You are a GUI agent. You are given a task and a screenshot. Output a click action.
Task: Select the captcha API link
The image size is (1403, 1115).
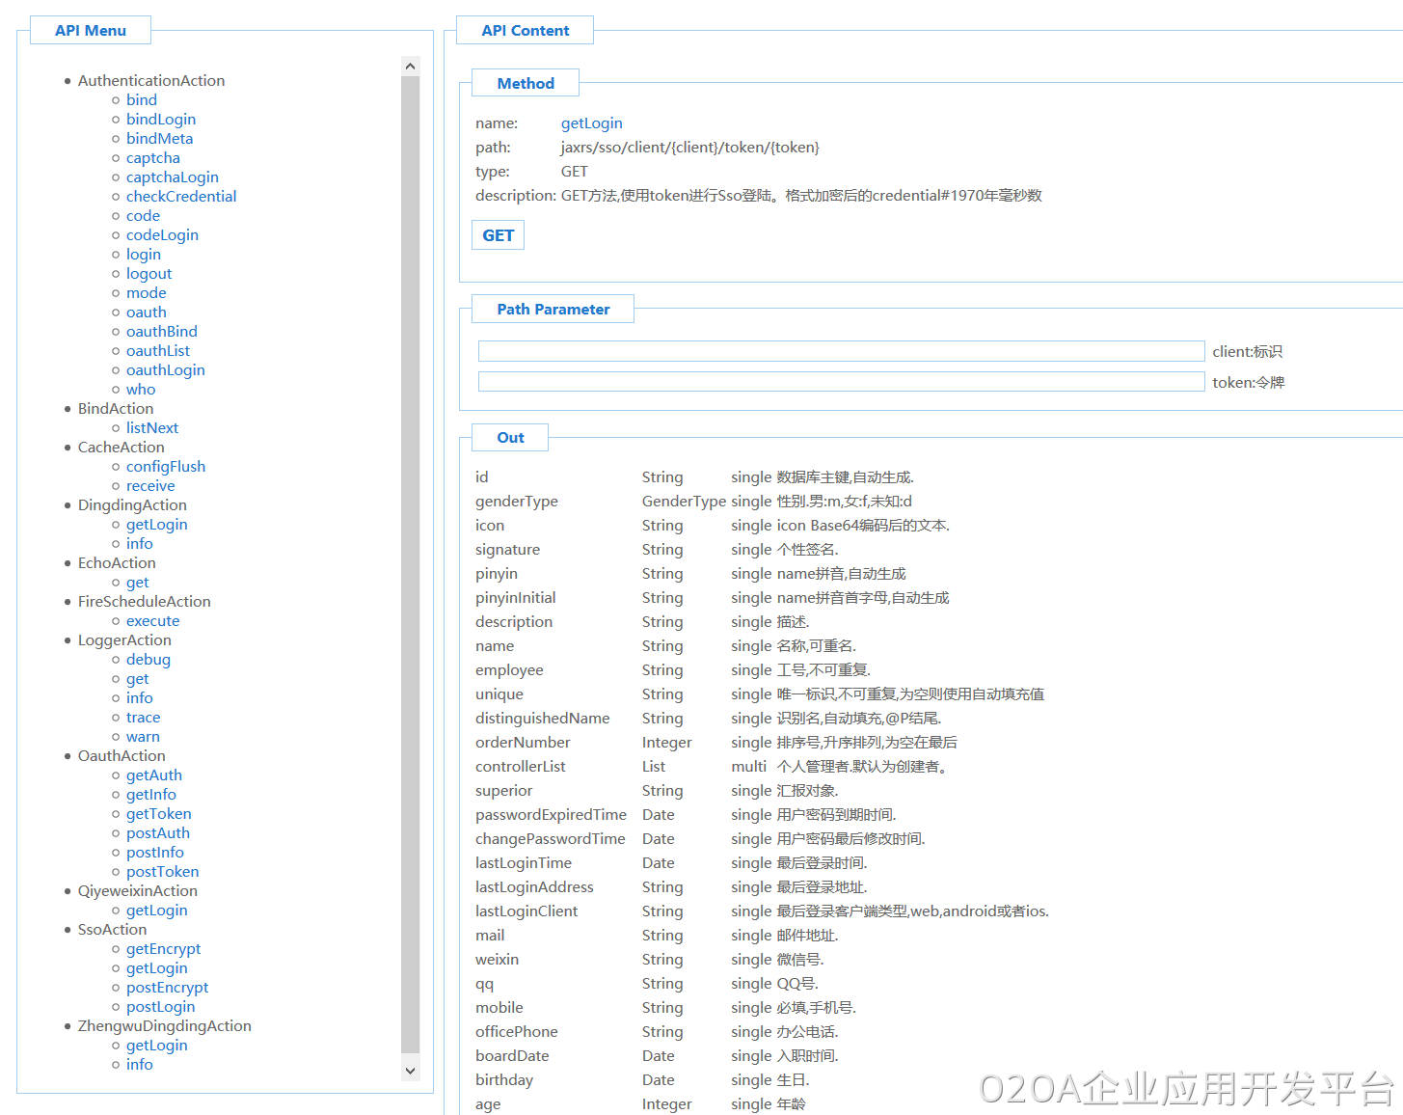152,157
